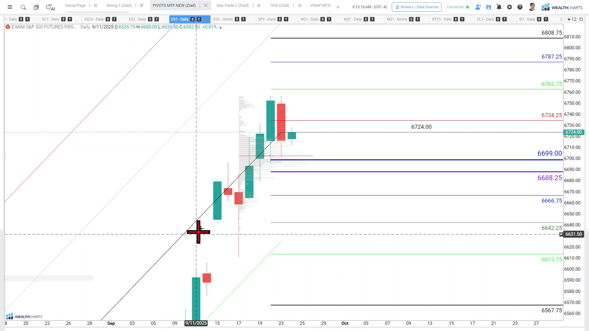Click the duplicate windows icon
The width and height of the screenshot is (589, 331).
36,7
